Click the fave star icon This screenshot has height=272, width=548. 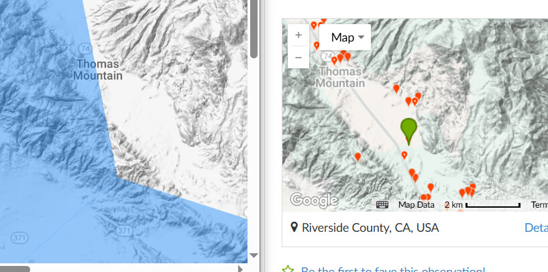click(x=288, y=269)
